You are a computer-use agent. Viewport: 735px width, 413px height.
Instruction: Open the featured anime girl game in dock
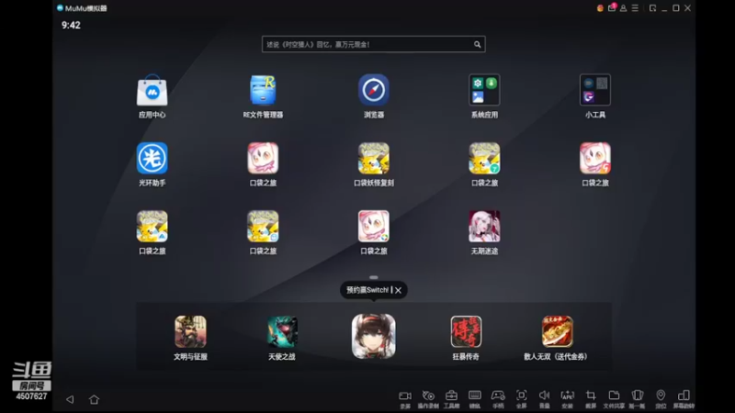(374, 336)
